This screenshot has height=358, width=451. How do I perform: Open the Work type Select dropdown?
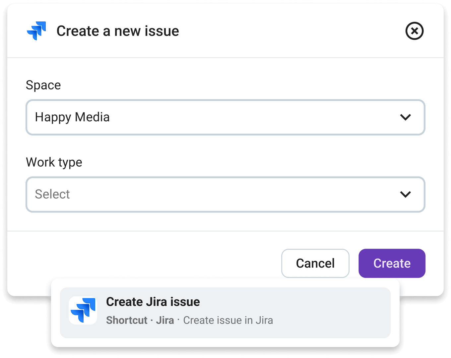[225, 194]
